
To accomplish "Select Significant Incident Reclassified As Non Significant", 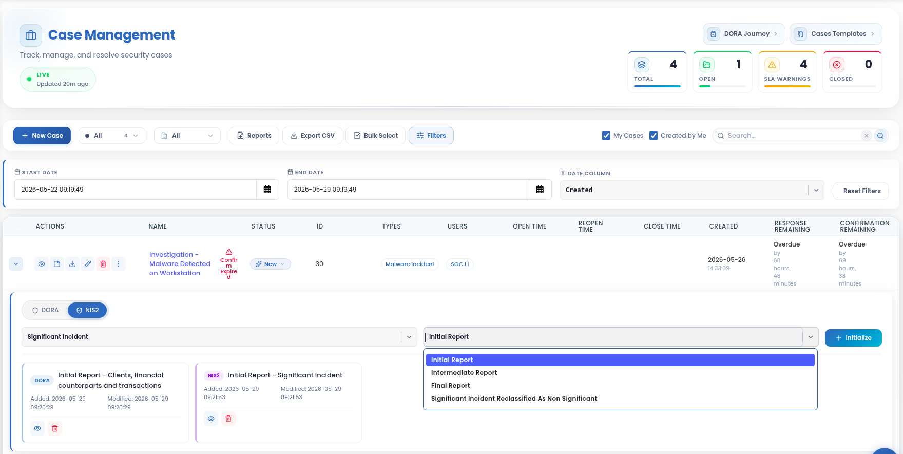I will click(620, 399).
